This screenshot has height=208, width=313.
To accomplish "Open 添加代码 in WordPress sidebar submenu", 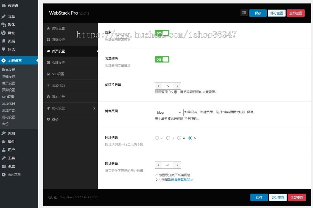I will (x=8, y=104).
